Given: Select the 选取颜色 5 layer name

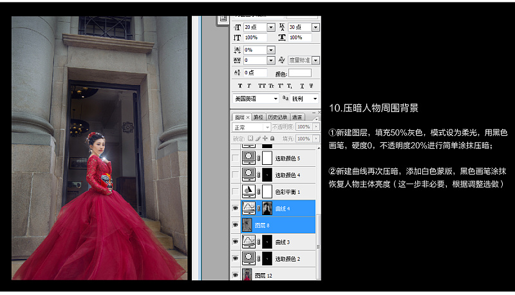Looking at the screenshot, I should coord(288,158).
